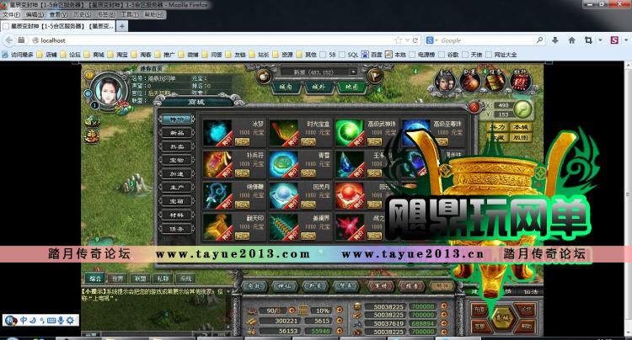Select the 材料 shop category tab
632x340 pixels.
(x=177, y=215)
